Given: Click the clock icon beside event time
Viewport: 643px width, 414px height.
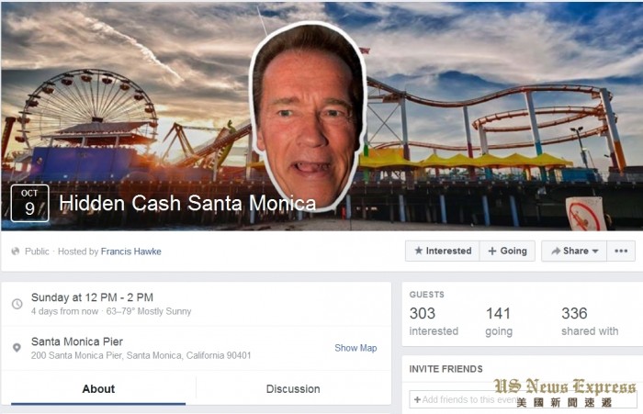Looking at the screenshot, I should pos(17,304).
